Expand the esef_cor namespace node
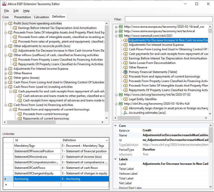Screen dimensions: 214x192 (x=116, y=27)
